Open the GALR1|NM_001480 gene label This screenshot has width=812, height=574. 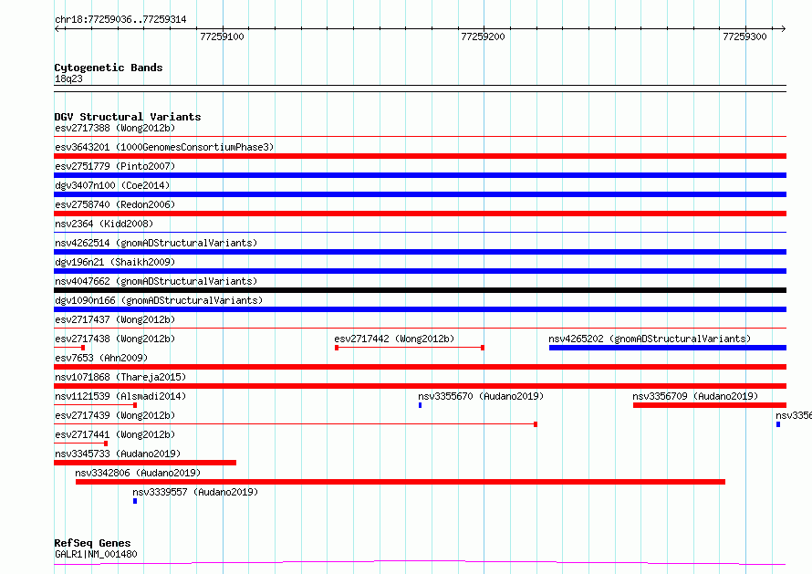point(96,554)
